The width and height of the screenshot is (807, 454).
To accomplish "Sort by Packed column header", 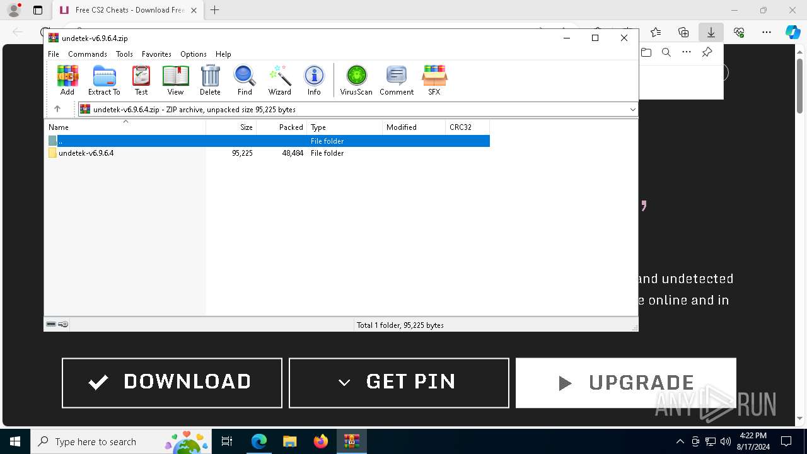I will tap(282, 127).
